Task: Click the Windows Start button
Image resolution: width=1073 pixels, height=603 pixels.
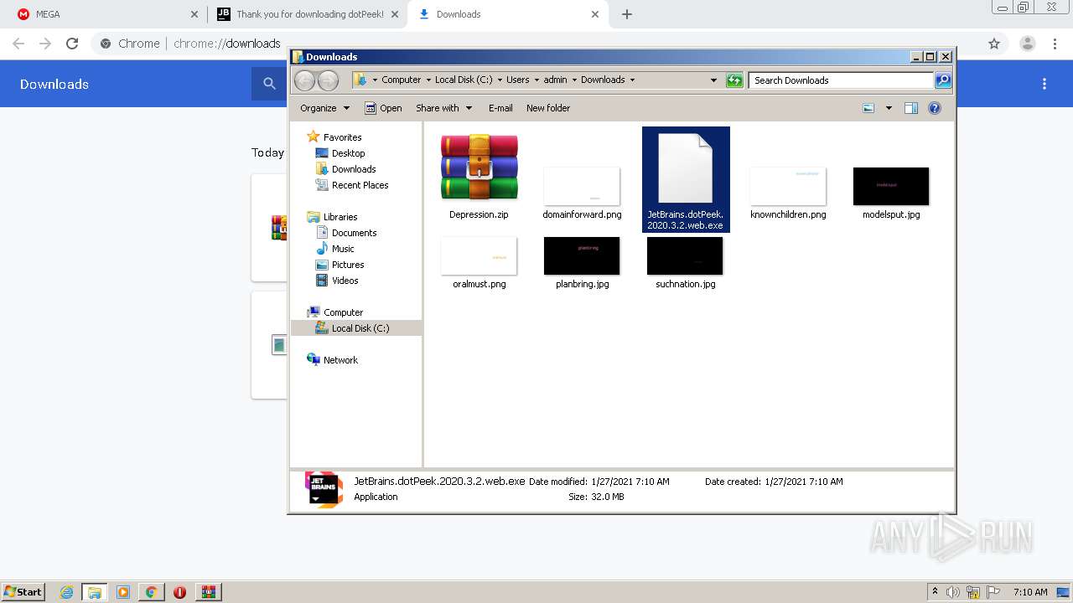Action: tap(23, 591)
